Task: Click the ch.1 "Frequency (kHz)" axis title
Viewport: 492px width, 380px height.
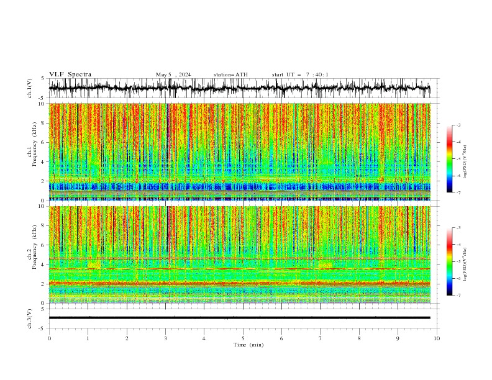Action: pos(34,145)
